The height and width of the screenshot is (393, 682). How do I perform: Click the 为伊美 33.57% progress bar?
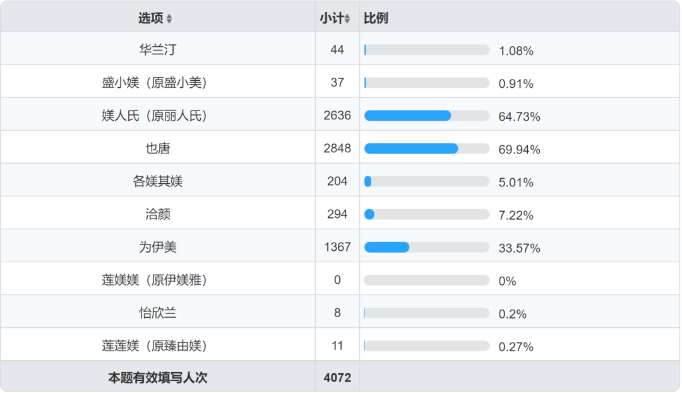[427, 247]
